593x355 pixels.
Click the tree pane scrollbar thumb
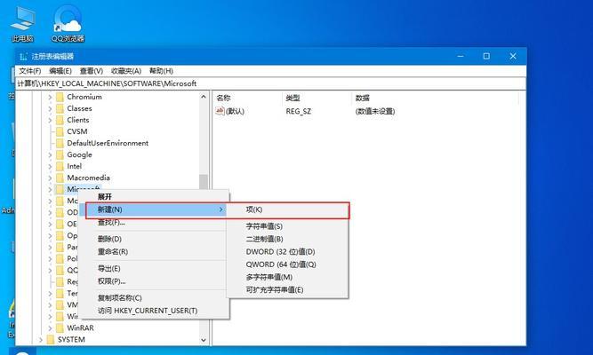204,182
